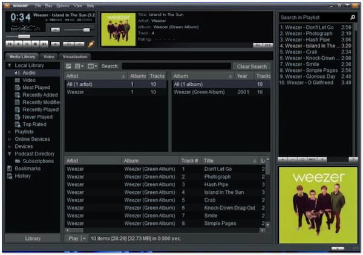This screenshot has width=363, height=255.
Task: Open the Play menu
Action: point(48,6)
